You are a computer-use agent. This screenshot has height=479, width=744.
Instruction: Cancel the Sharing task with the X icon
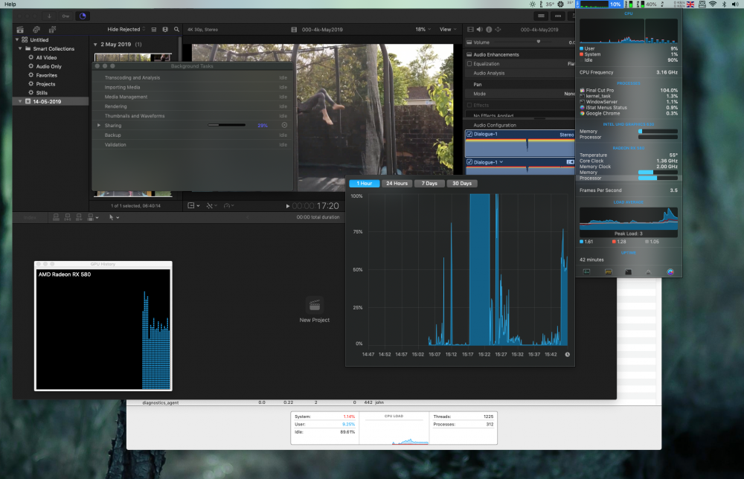pos(284,125)
